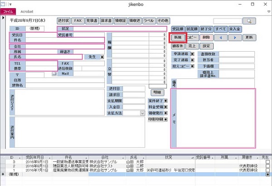
Task: Click the すべて filter button
Action: [x=221, y=29]
